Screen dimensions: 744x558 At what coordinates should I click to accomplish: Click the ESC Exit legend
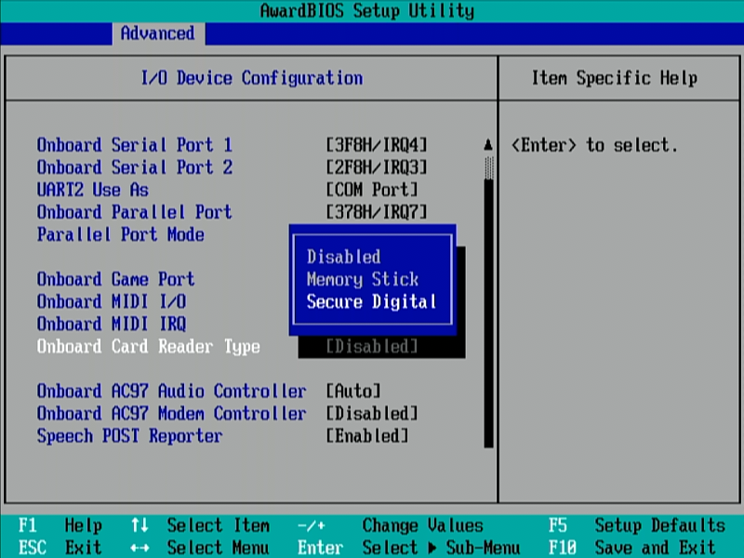60,548
